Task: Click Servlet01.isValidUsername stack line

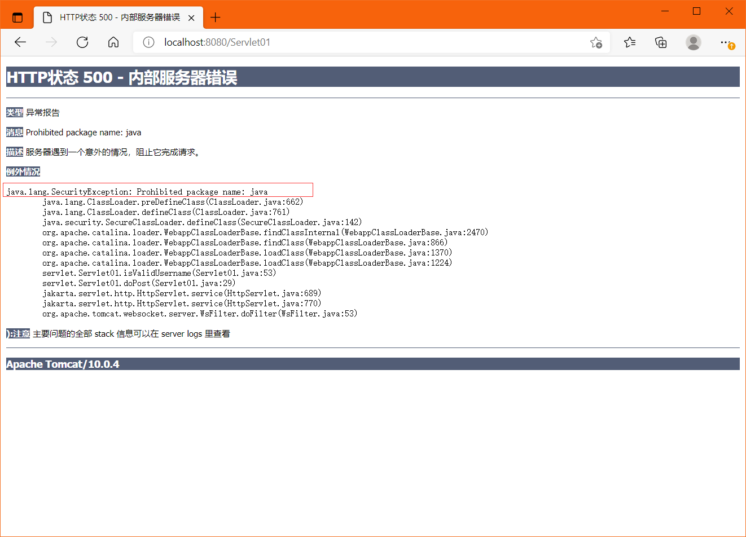Action: pyautogui.click(x=159, y=273)
